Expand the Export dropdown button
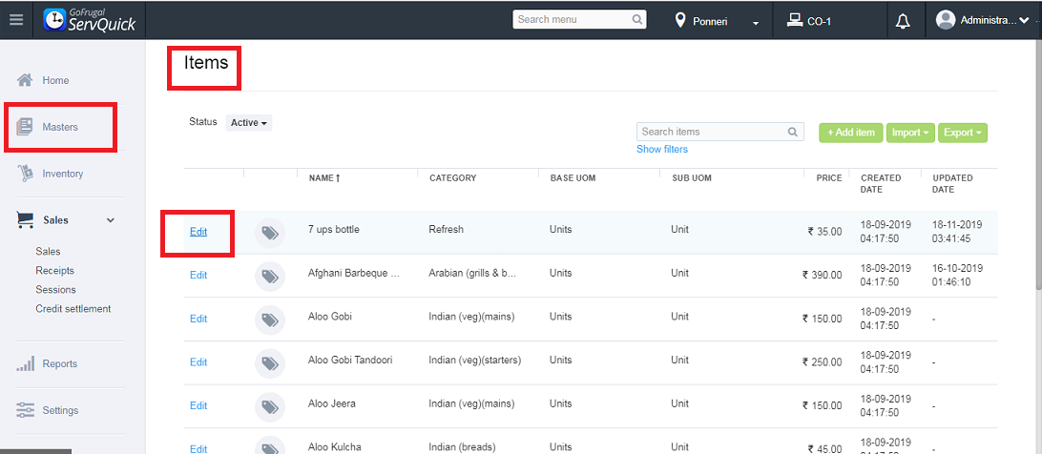This screenshot has width=1042, height=454. [x=962, y=133]
